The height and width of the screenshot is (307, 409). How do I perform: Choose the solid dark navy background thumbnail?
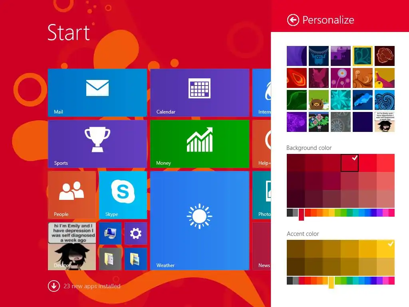click(x=362, y=122)
